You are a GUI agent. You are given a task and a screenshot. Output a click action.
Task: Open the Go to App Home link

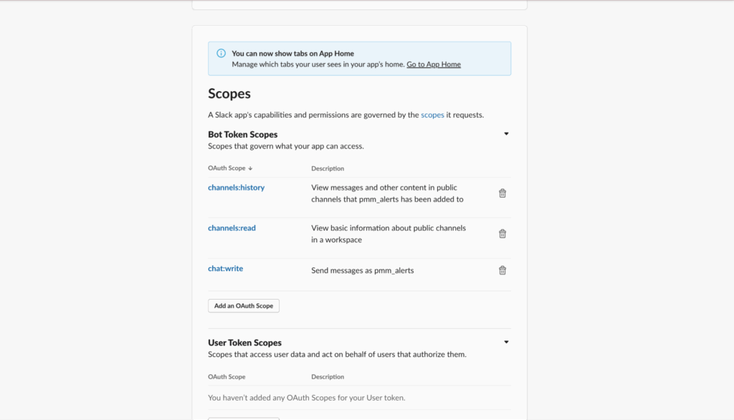433,65
